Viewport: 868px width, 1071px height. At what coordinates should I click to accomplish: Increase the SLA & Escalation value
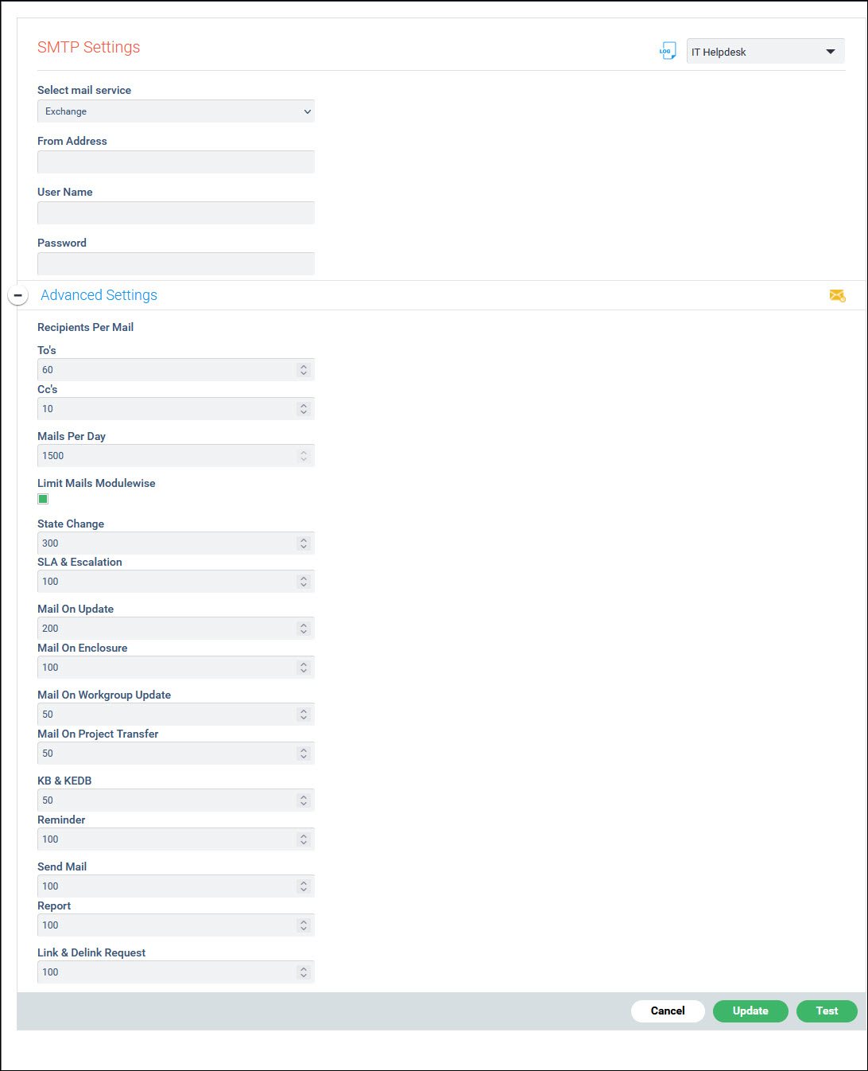(304, 578)
